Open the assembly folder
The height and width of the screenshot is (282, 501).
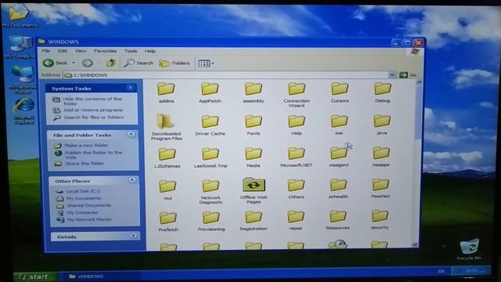[x=254, y=92]
